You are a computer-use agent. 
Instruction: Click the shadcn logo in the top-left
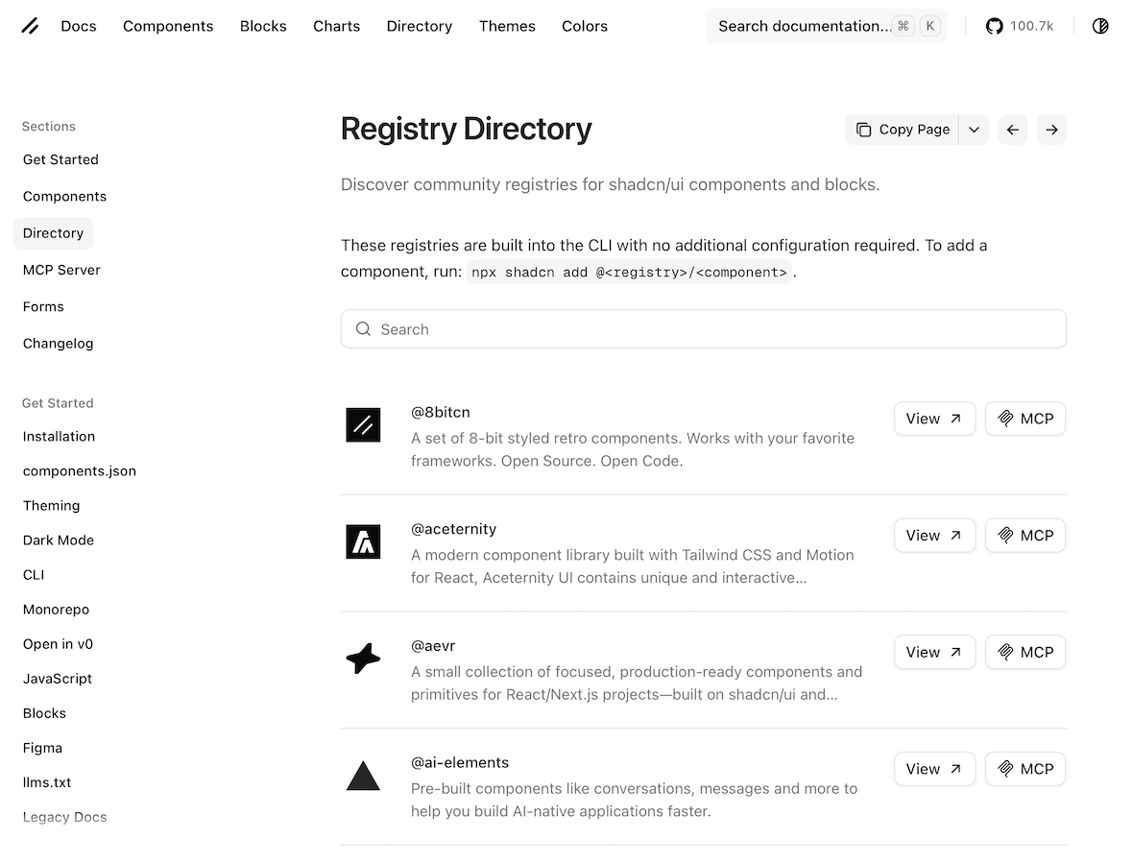[30, 26]
